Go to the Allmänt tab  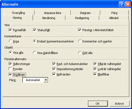(114, 18)
